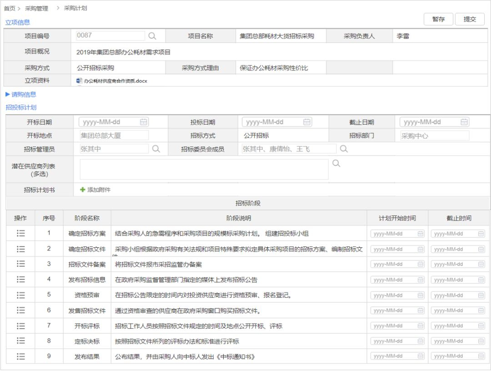Viewport: 491px width, 371px height.
Task: Open calendar icon for 开标日期
Action: click(144, 122)
